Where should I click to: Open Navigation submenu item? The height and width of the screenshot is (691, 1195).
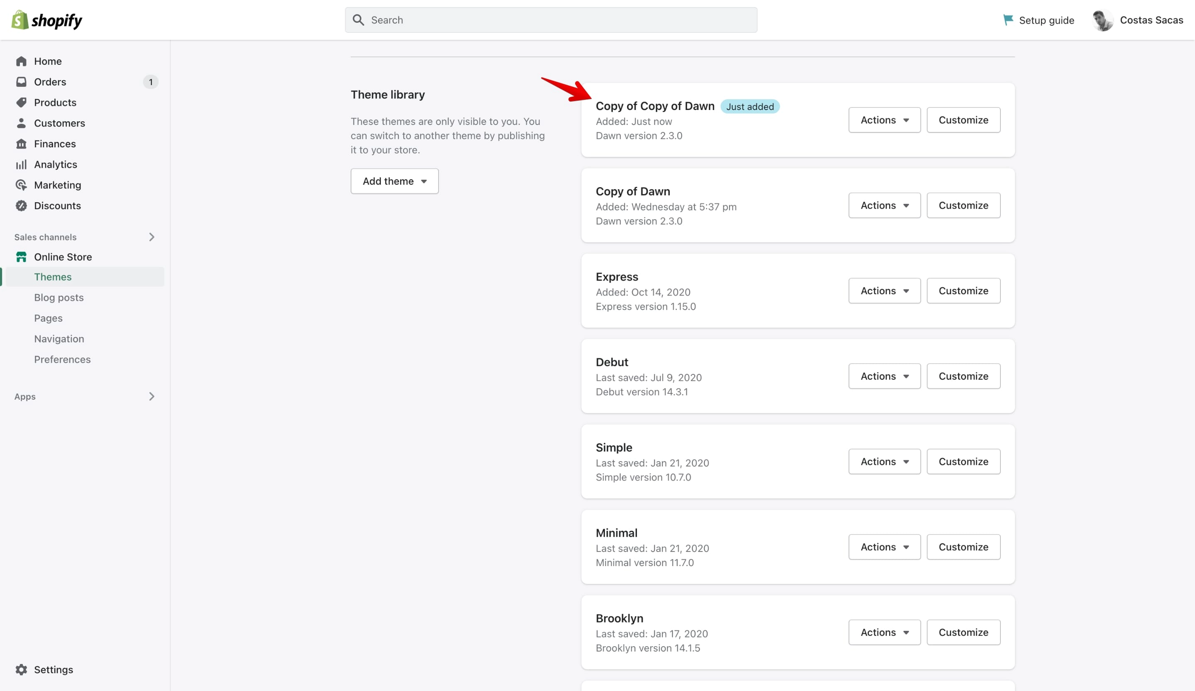click(x=59, y=339)
